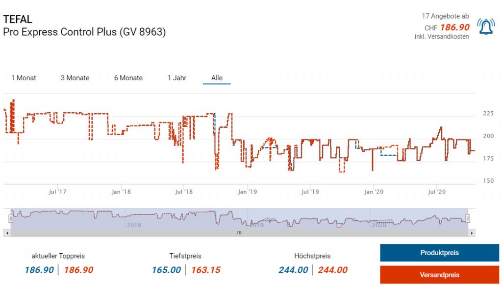
Task: Click the Jan '18 axis label
Action: 122,192
